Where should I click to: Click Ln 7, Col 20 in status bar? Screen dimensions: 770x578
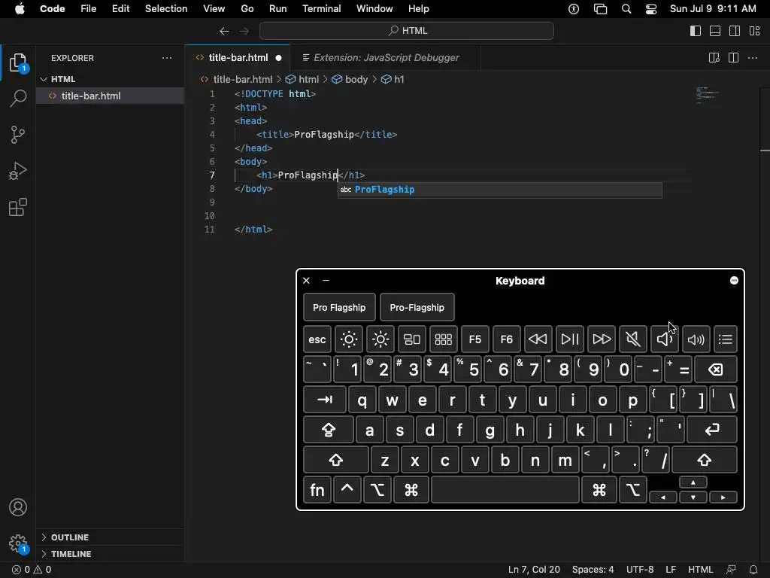point(534,570)
